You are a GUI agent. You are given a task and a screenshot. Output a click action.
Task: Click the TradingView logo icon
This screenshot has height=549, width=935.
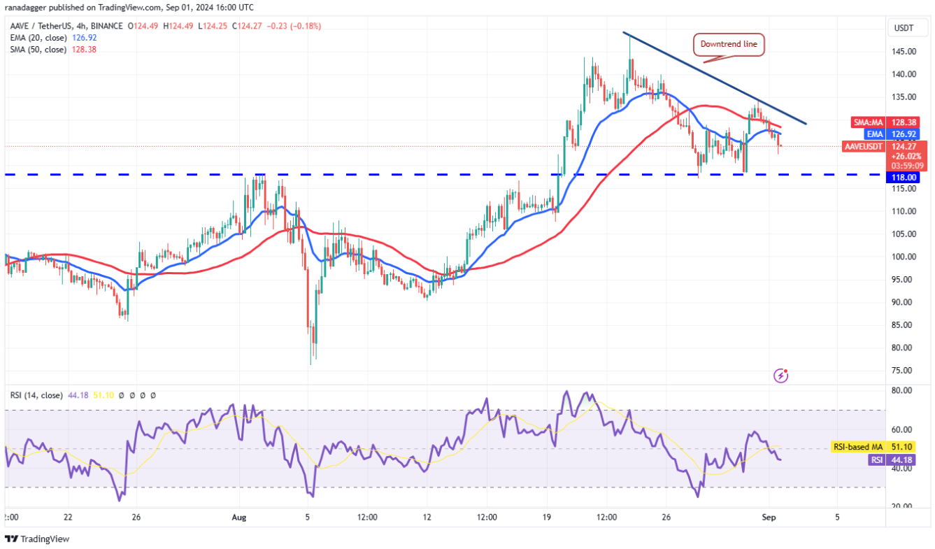11,539
